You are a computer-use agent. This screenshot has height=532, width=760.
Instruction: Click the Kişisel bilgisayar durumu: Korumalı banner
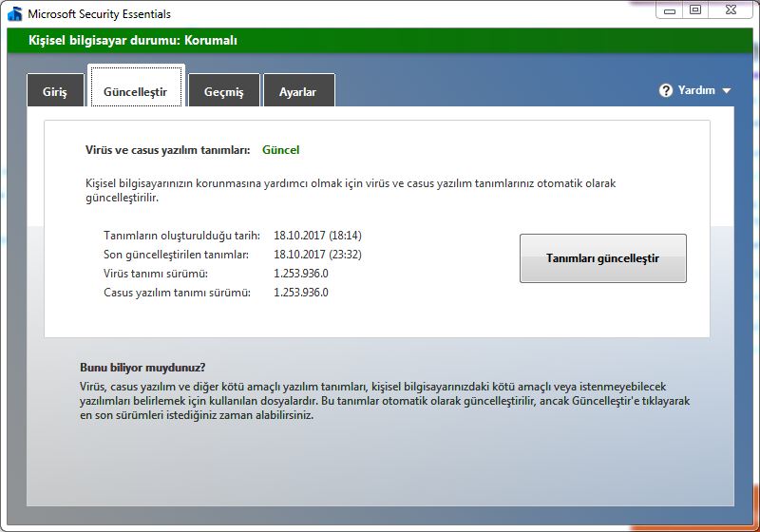[380, 40]
